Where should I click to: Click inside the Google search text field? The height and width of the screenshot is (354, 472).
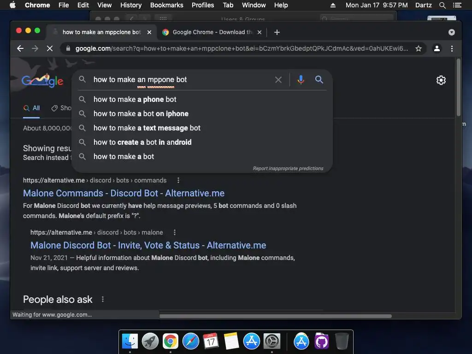click(x=181, y=79)
